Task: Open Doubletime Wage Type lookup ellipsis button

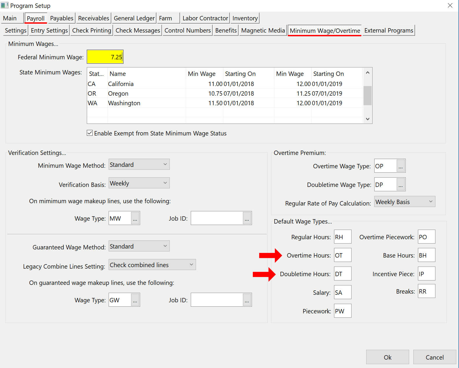Action: tap(401, 185)
